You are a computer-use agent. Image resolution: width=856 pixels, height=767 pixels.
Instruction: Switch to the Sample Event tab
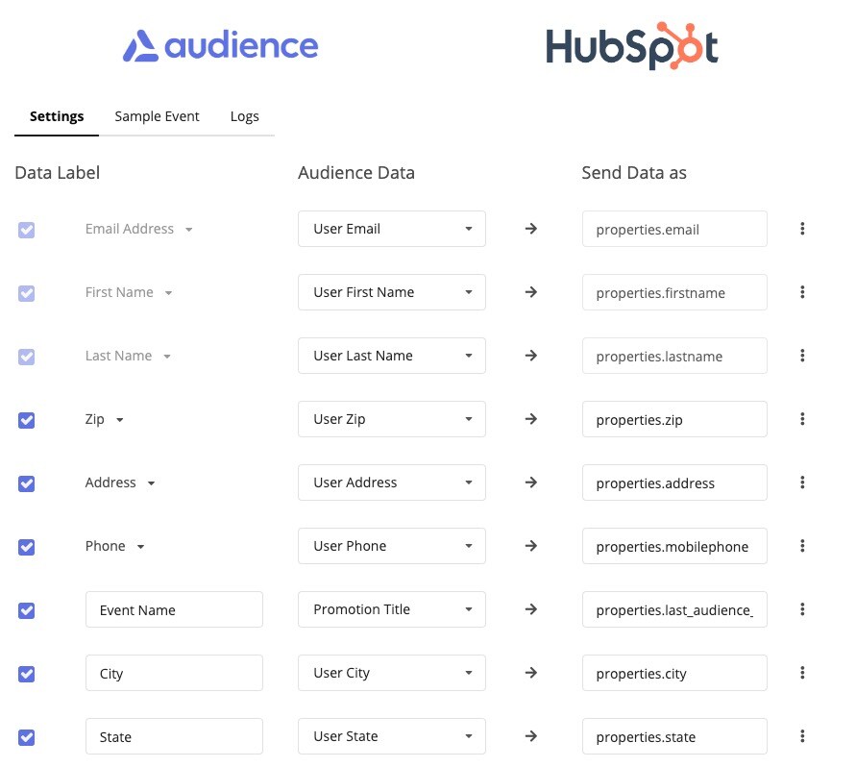(157, 116)
